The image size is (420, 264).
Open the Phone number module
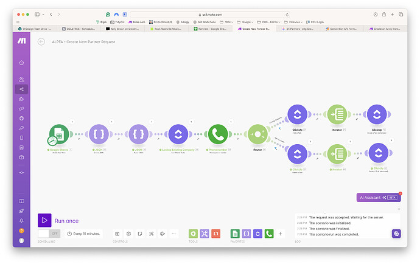pyautogui.click(x=218, y=134)
